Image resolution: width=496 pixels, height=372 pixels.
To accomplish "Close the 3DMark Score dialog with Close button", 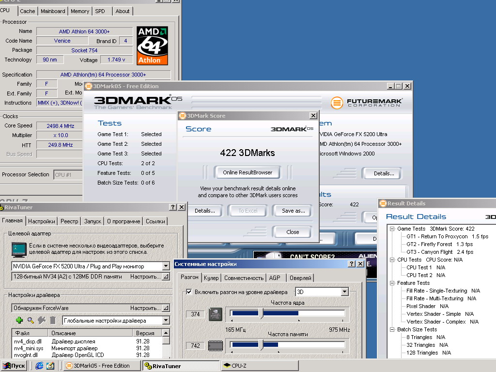I will [292, 232].
